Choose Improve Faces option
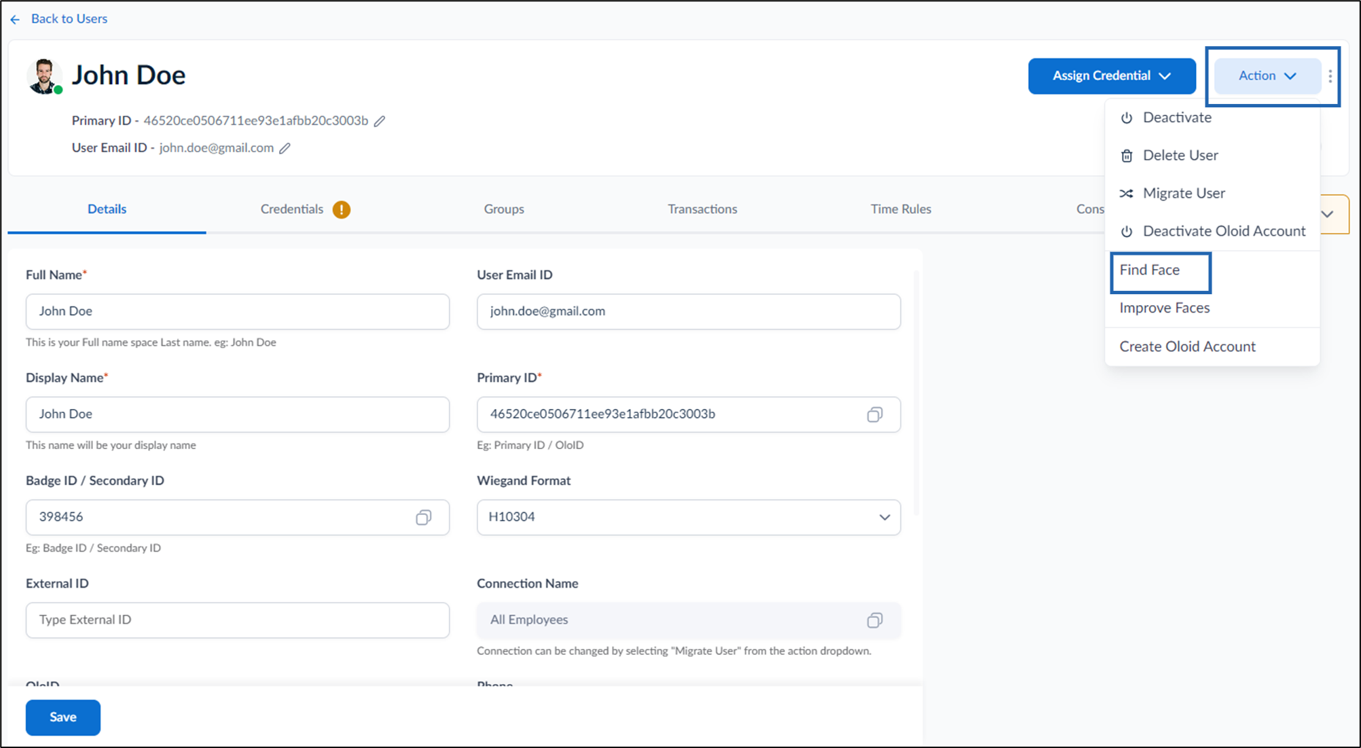 [x=1212, y=308]
